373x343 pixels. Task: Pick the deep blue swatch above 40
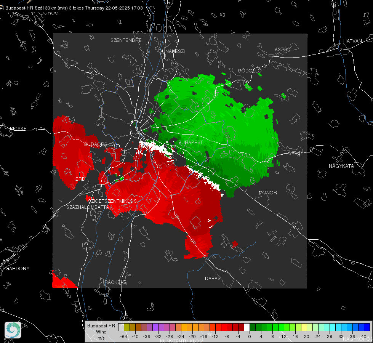367,327
